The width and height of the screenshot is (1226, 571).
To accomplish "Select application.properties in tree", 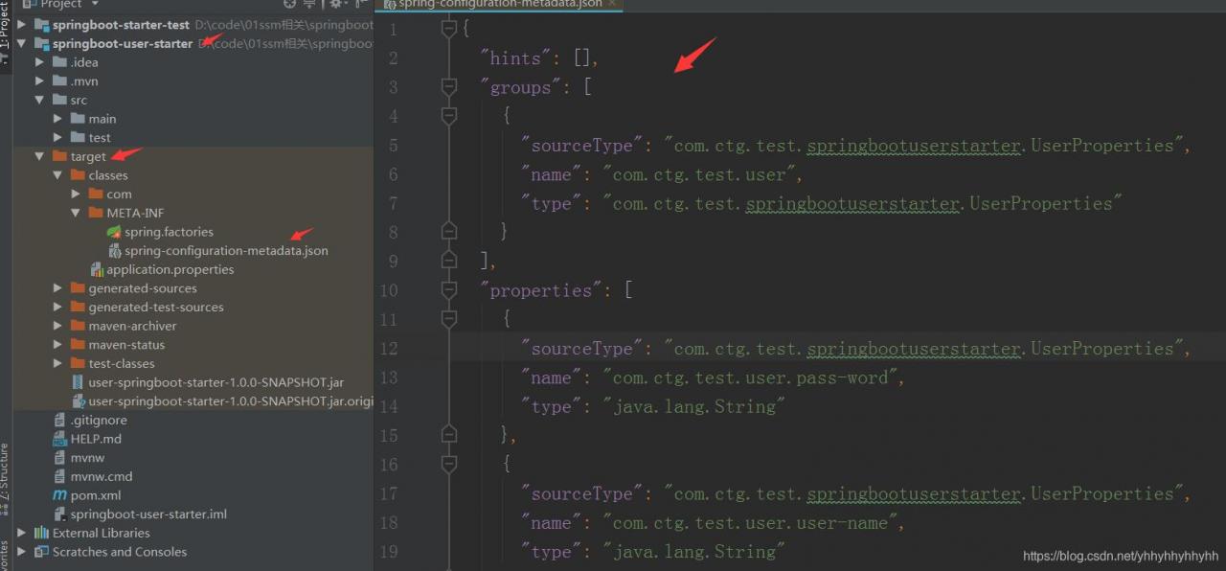I will tap(170, 269).
